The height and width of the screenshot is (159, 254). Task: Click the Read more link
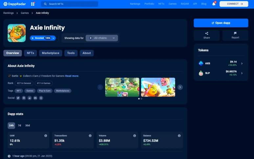(72, 76)
